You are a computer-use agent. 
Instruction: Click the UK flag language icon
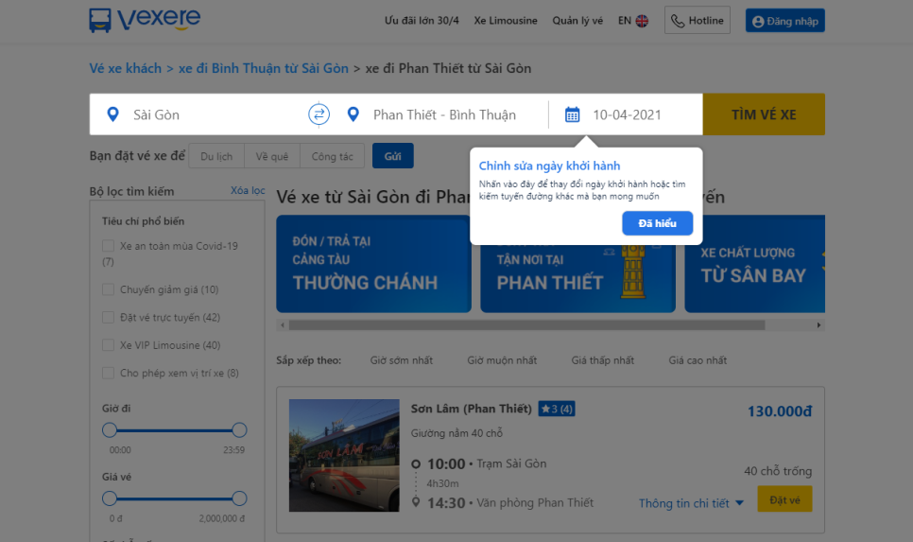[x=642, y=21]
